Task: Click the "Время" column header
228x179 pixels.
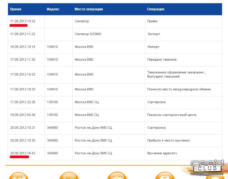Action: [x=16, y=9]
